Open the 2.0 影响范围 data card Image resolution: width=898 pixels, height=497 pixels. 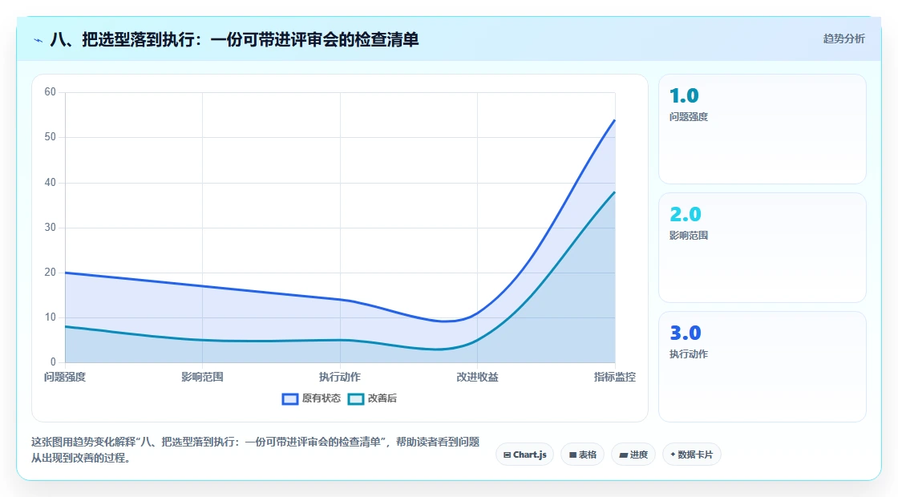click(x=762, y=248)
